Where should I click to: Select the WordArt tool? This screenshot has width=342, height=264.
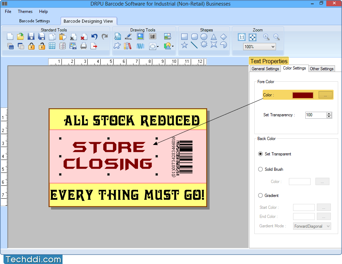(140, 46)
